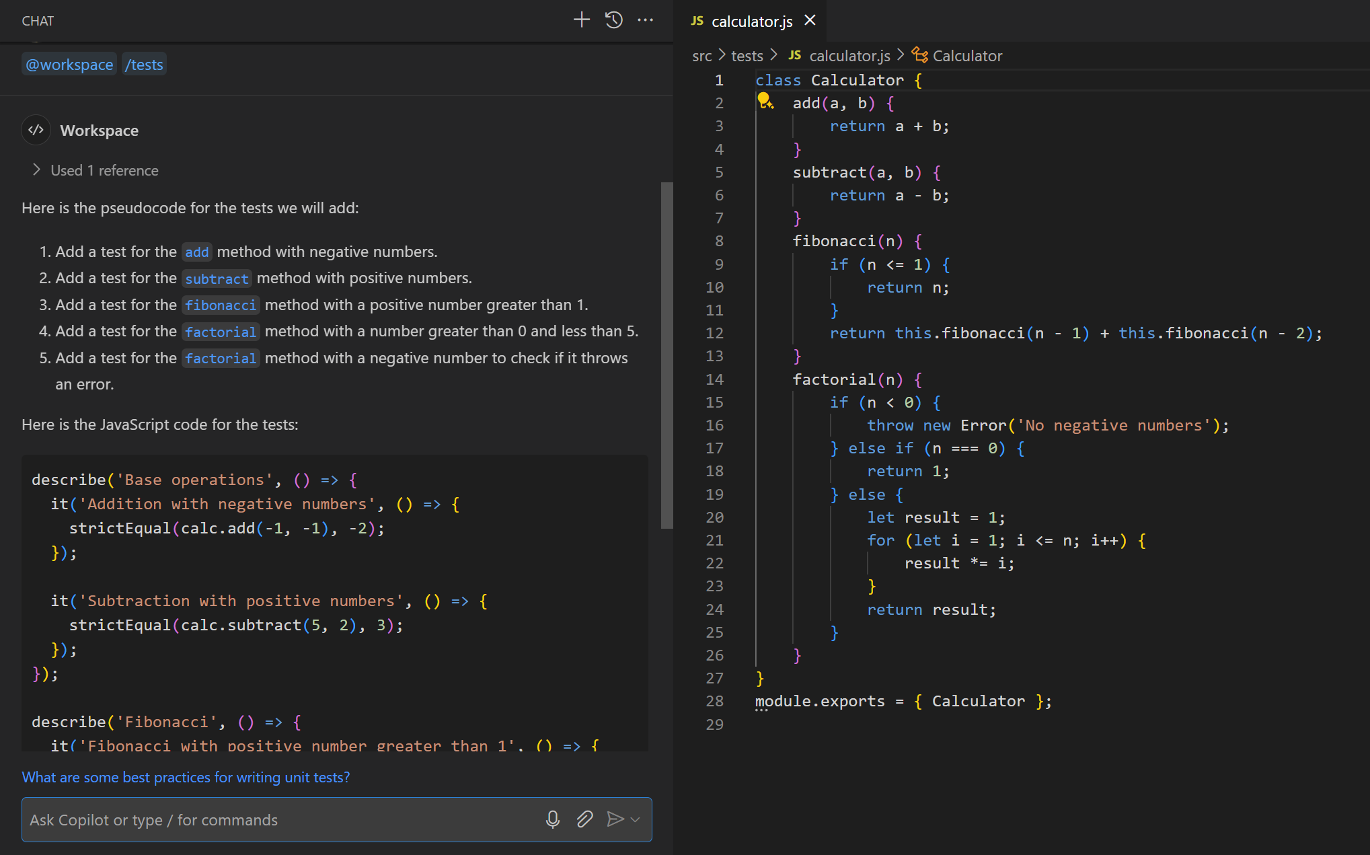
Task: Close the calculator.js editor tab
Action: point(810,20)
